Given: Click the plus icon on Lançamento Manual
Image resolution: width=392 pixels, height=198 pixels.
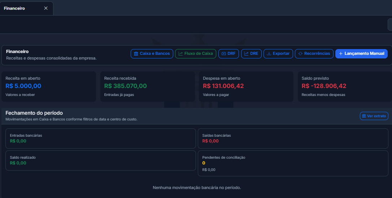Looking at the screenshot, I should (x=341, y=54).
